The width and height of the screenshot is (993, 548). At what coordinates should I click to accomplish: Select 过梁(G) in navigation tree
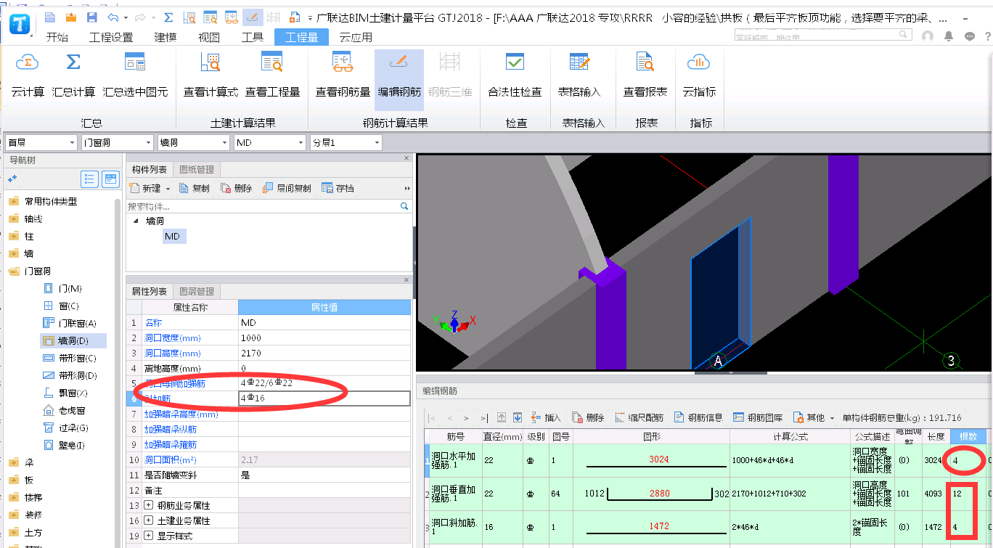(66, 428)
